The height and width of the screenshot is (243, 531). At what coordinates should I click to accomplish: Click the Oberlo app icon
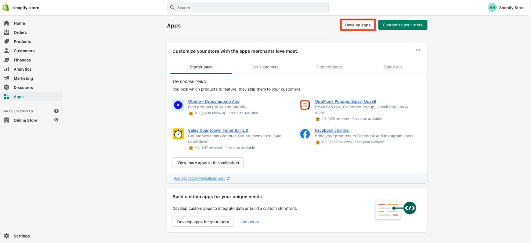[x=178, y=105]
